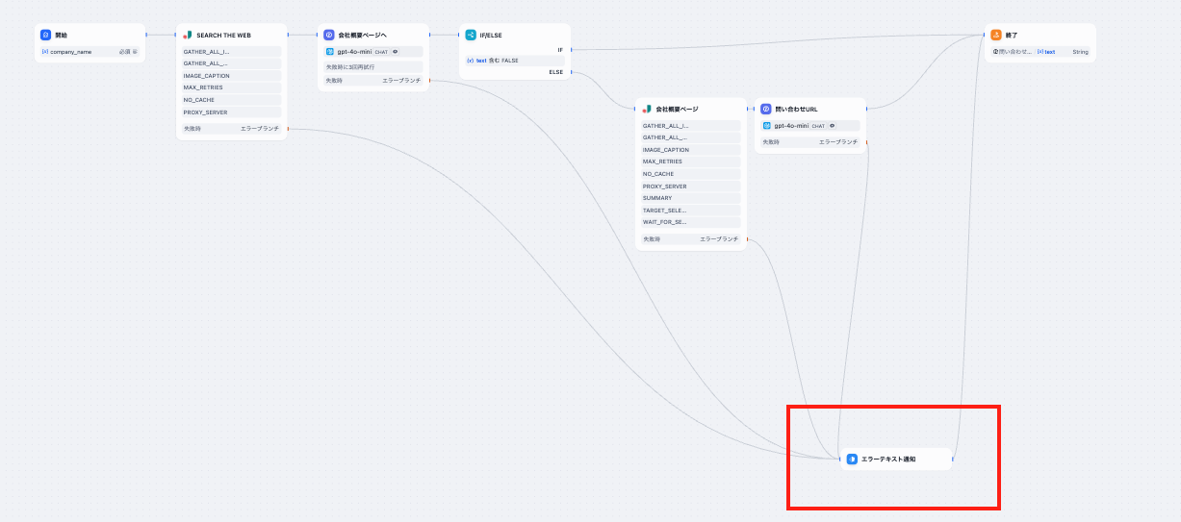Viewport: 1181px width, 522px height.
Task: Click the エラーテキスト通知 node icon
Action: [x=852, y=460]
